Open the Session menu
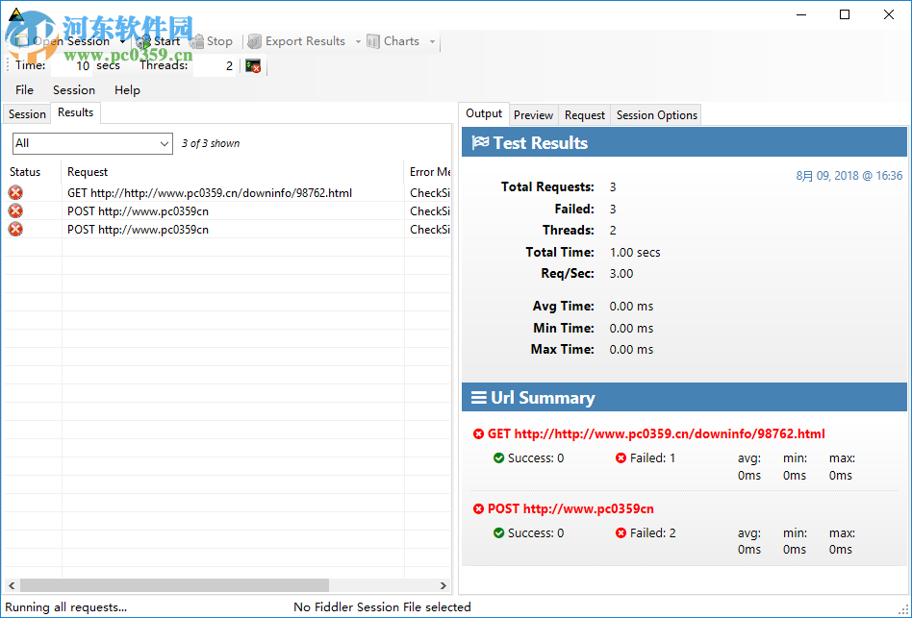The width and height of the screenshot is (912, 618). pos(74,89)
